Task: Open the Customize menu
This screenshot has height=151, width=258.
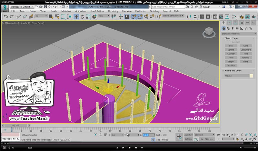Action: 140,11
